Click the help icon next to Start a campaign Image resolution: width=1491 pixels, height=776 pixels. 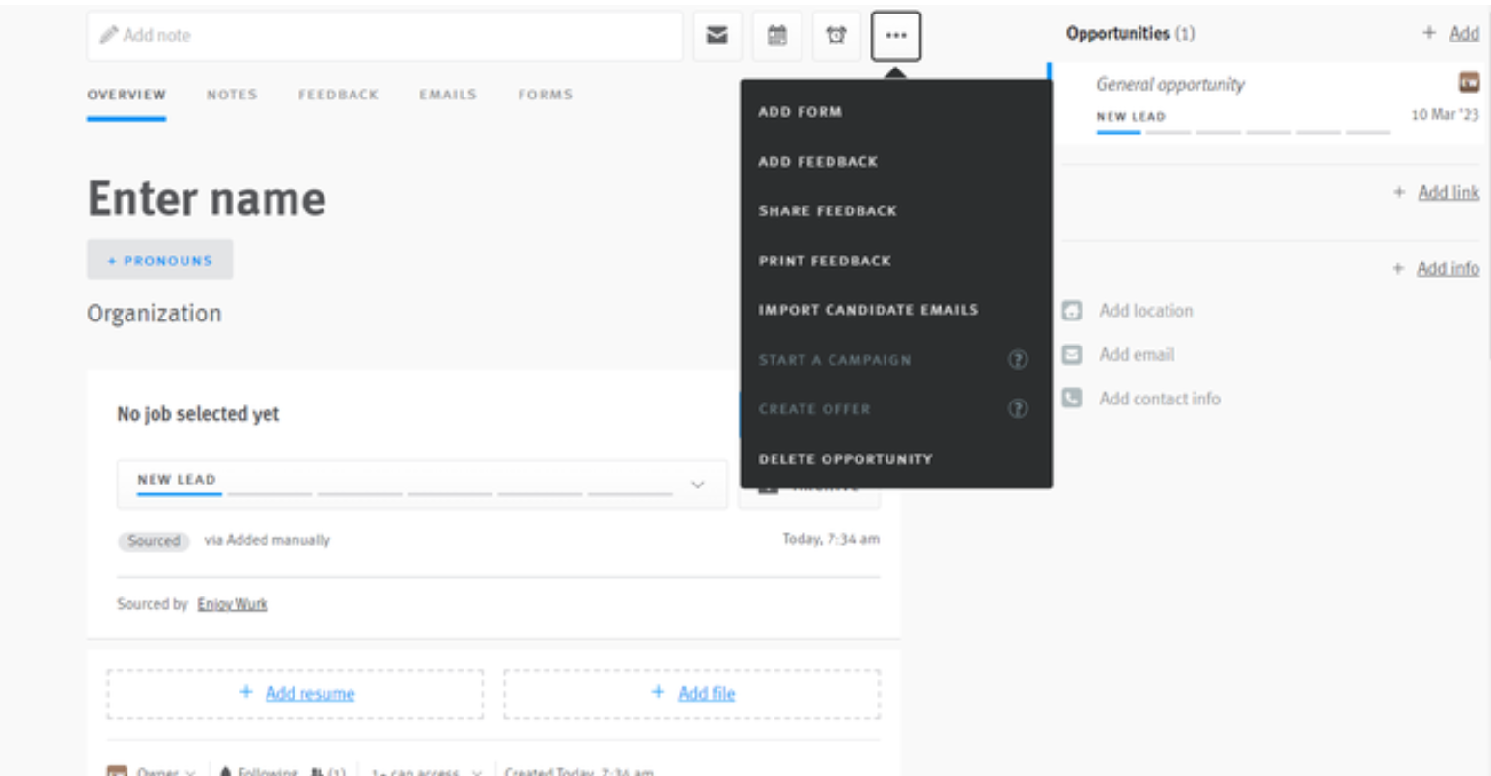click(x=1018, y=359)
